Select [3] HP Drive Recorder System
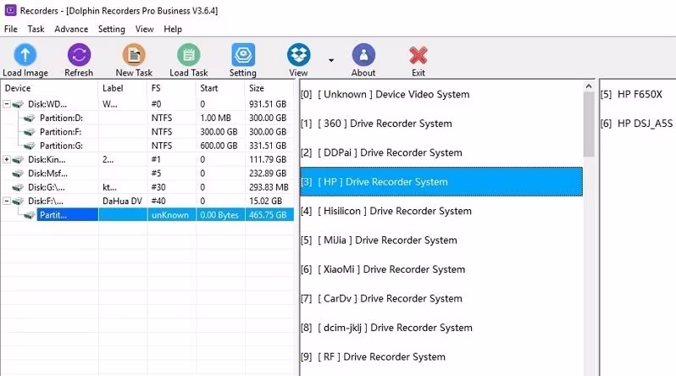 [441, 182]
